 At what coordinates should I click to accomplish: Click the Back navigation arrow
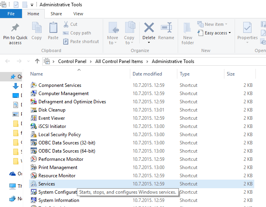7,61
